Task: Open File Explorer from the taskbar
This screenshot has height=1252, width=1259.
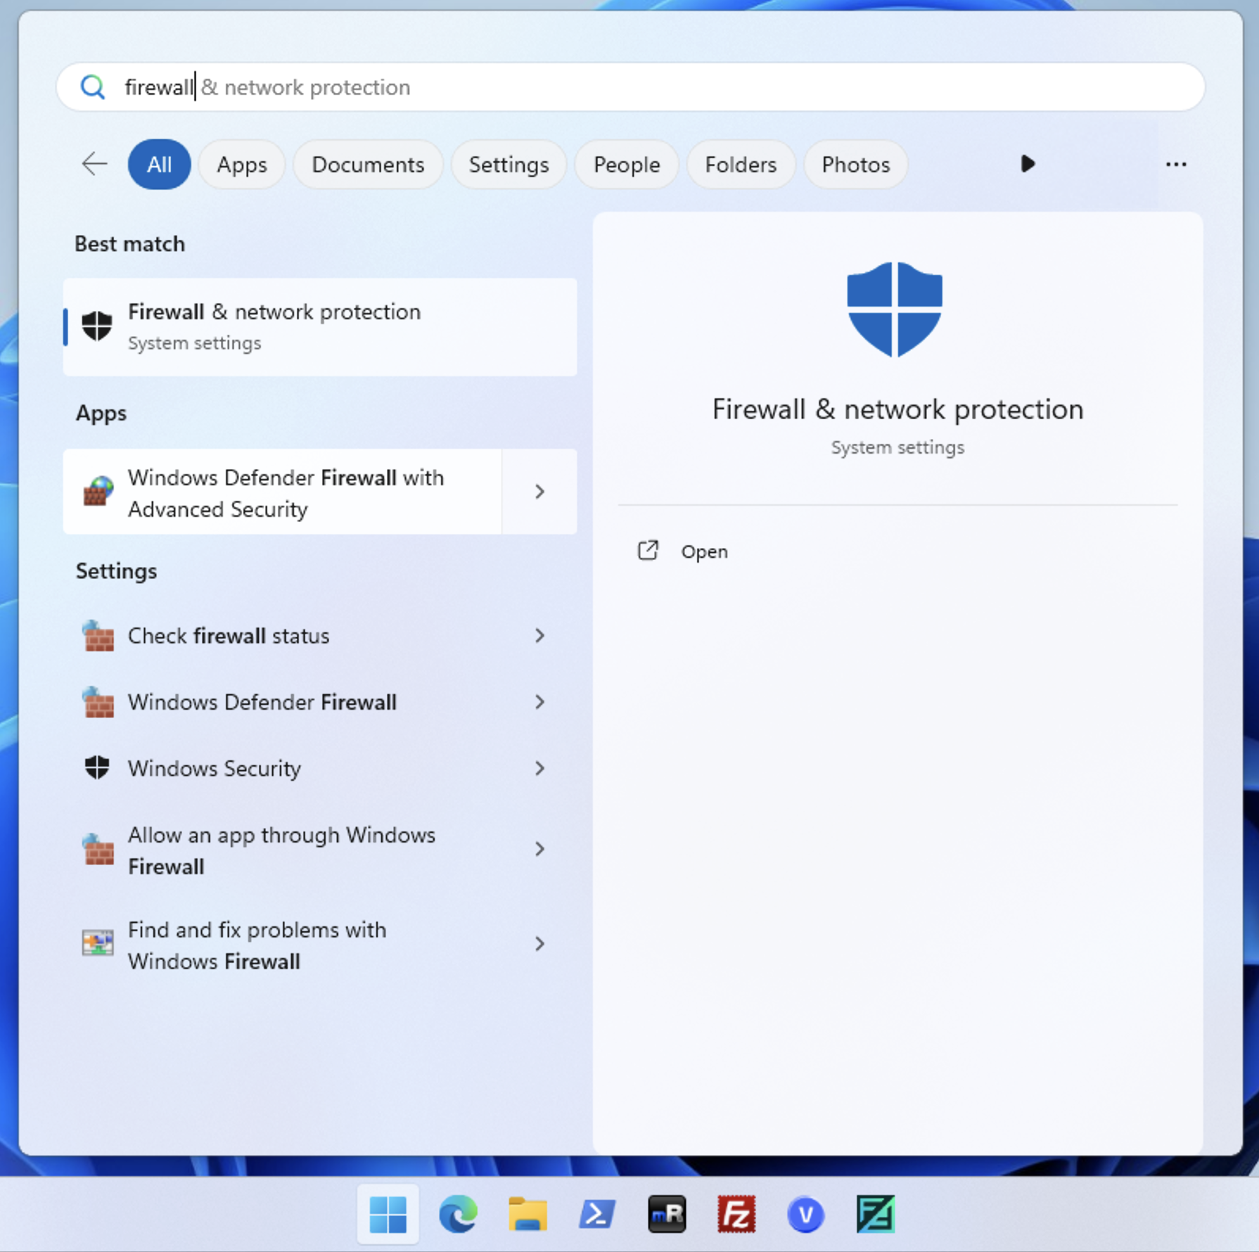Action: (528, 1214)
